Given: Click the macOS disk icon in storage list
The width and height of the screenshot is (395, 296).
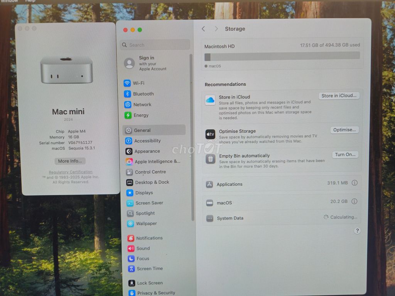Looking at the screenshot, I should [x=209, y=203].
